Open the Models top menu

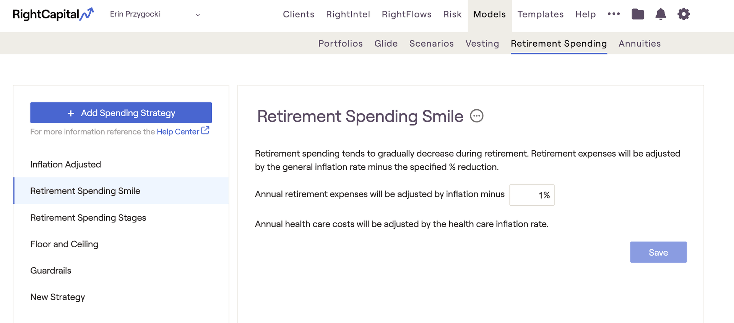pos(489,15)
